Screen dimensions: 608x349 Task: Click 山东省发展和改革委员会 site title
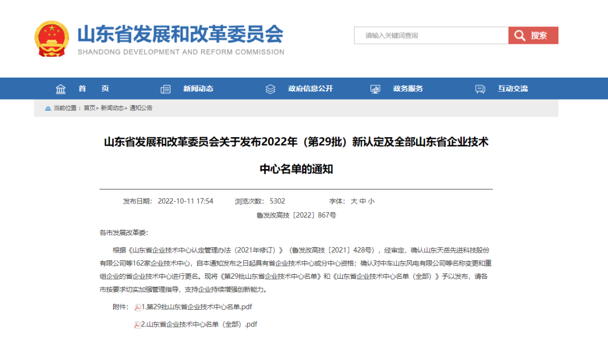click(180, 35)
